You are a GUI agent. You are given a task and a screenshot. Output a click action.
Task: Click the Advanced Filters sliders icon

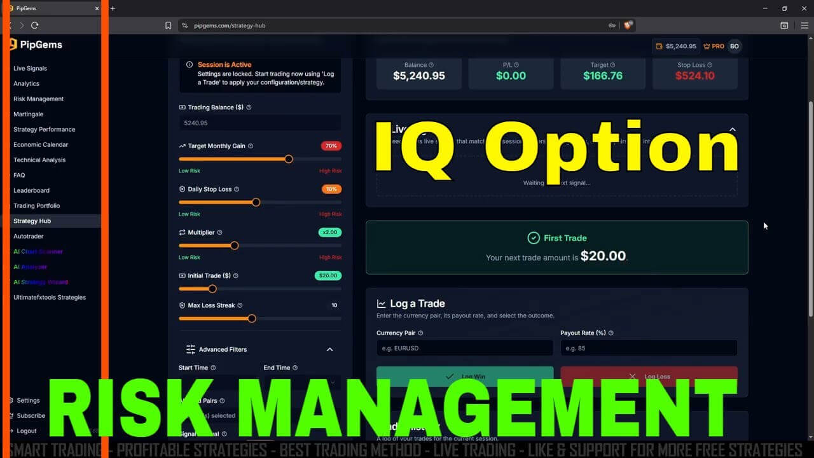coord(191,349)
